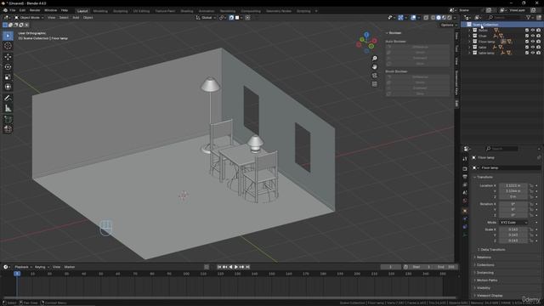Click Brush Boolean Difference button

tap(417, 77)
